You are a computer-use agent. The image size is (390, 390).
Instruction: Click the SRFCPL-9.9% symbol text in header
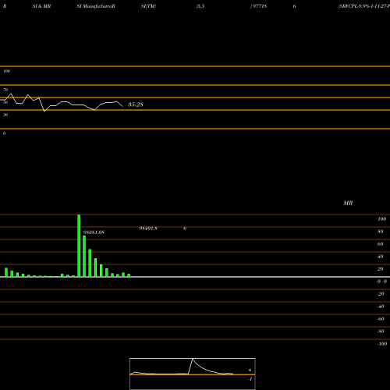363,6
